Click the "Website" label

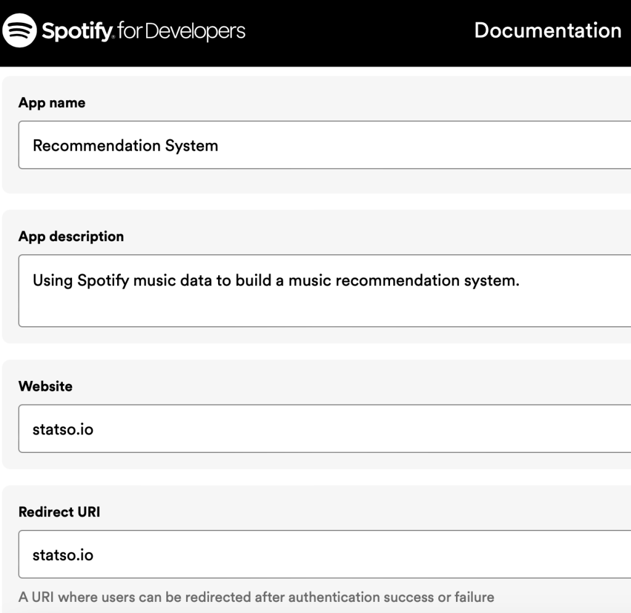(x=46, y=387)
